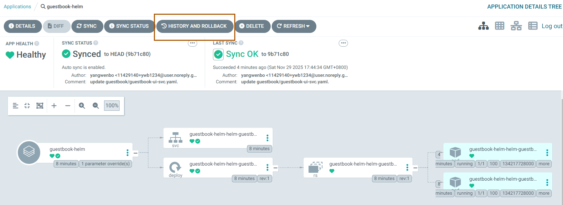Collapse pods under the rs node
Viewport: 563px width, 205px height.
coord(415,168)
